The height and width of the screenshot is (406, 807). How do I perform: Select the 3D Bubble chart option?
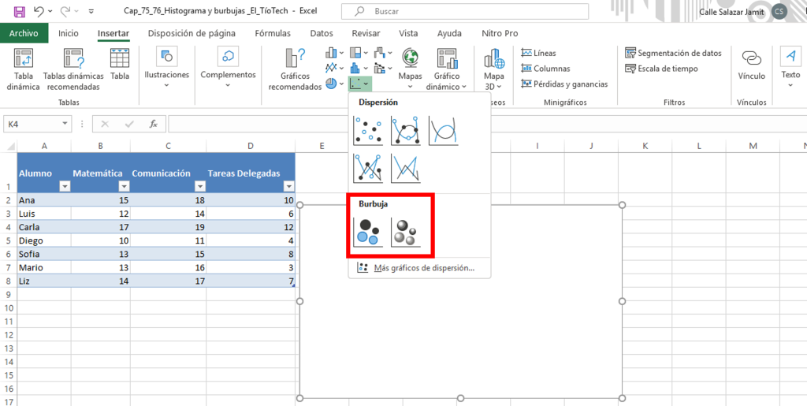405,231
